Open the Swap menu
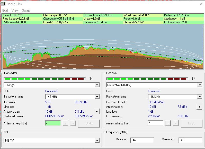205x149 pixels. coord(26,10)
